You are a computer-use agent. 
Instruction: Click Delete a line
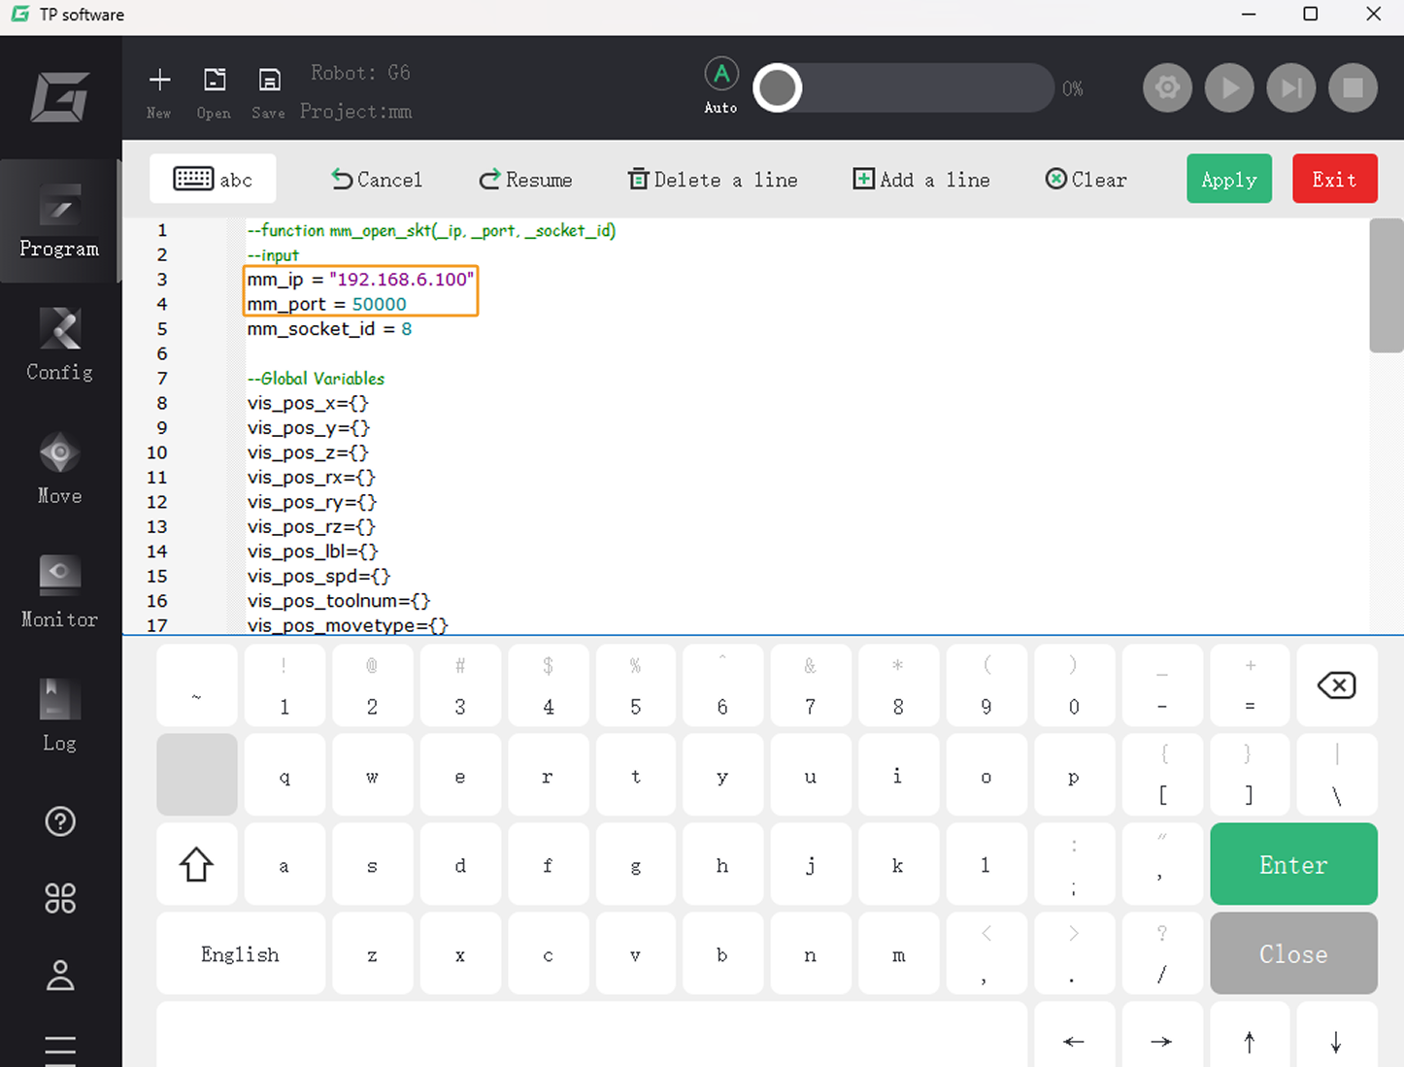[x=713, y=180]
